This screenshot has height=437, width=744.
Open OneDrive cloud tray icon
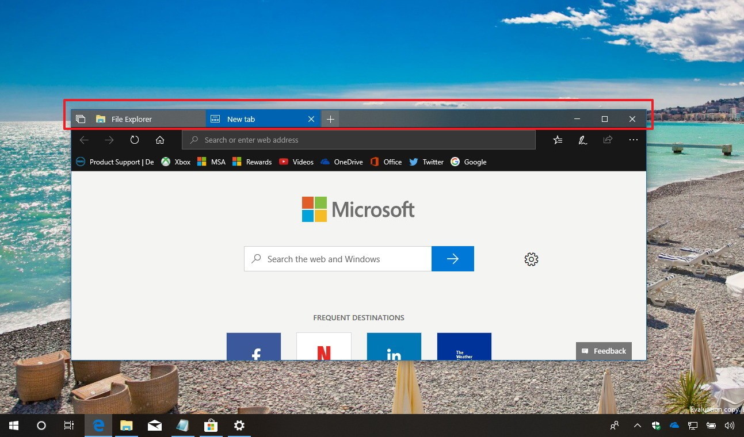click(x=674, y=425)
